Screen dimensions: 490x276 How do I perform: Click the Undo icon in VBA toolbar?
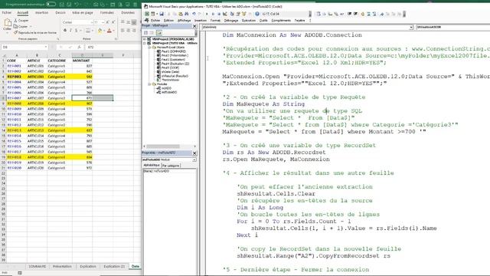pos(194,14)
